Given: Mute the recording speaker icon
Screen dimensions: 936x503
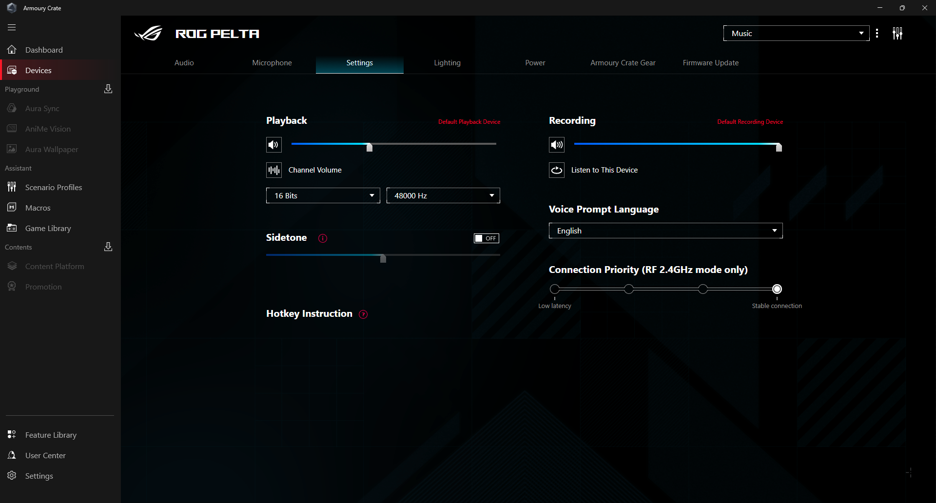Looking at the screenshot, I should pos(557,145).
